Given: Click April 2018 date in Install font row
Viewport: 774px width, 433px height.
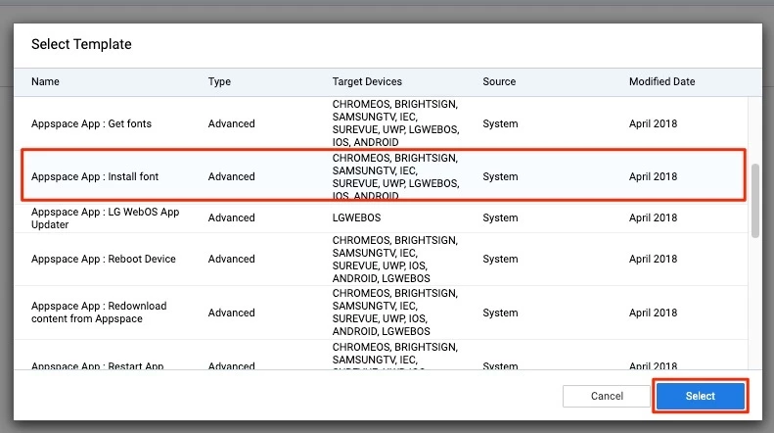Looking at the screenshot, I should (x=653, y=176).
